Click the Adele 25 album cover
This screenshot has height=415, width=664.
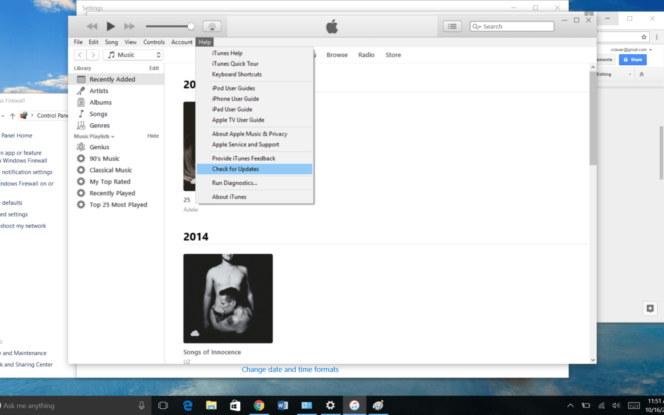point(190,146)
